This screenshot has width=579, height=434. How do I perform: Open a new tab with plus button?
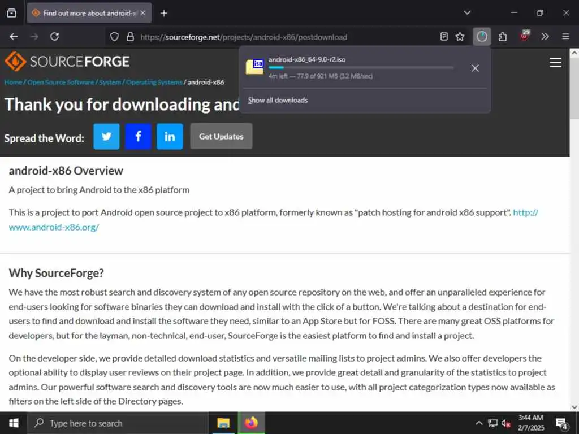tap(164, 14)
